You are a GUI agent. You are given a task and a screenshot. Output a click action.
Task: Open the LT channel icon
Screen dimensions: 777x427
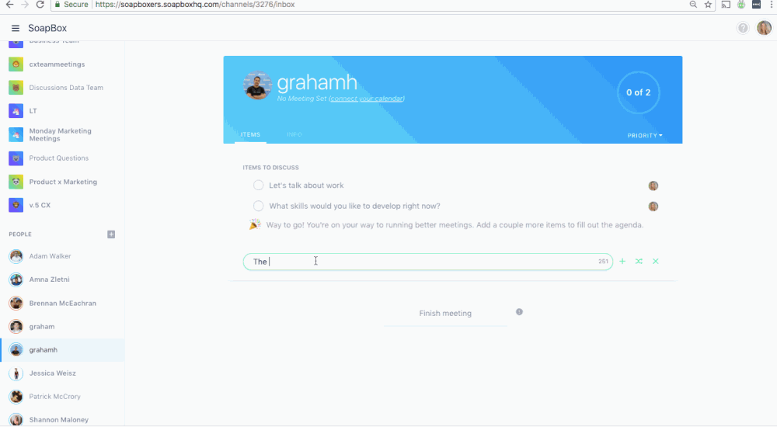(x=16, y=111)
